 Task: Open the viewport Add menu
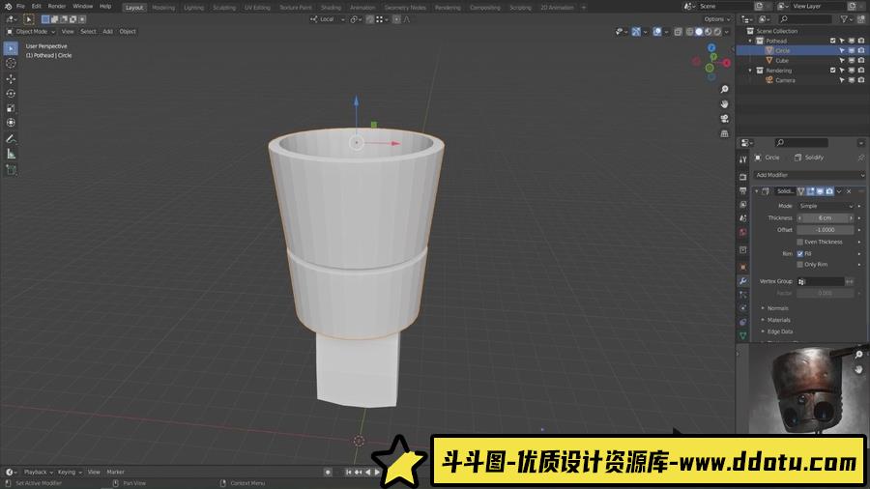tap(107, 32)
